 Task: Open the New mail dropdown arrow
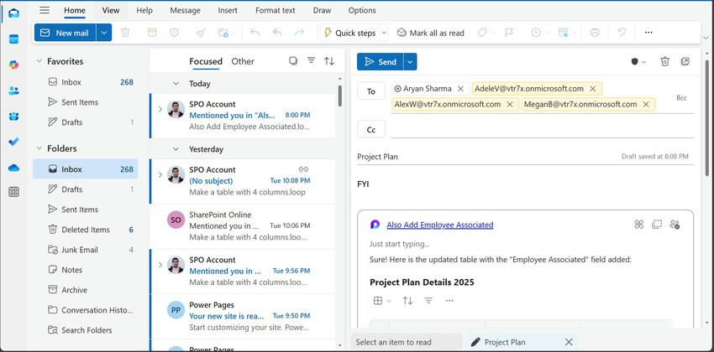click(x=104, y=33)
